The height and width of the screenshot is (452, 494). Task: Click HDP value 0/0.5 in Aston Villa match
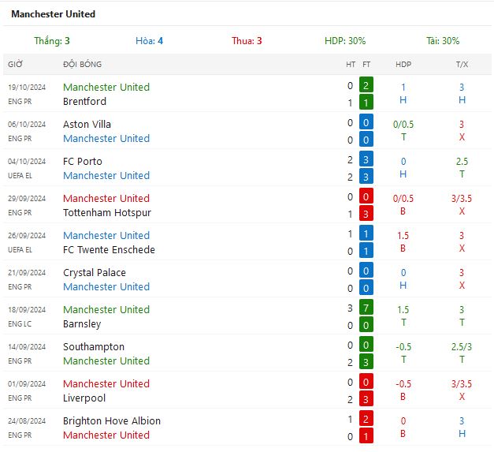(x=403, y=125)
